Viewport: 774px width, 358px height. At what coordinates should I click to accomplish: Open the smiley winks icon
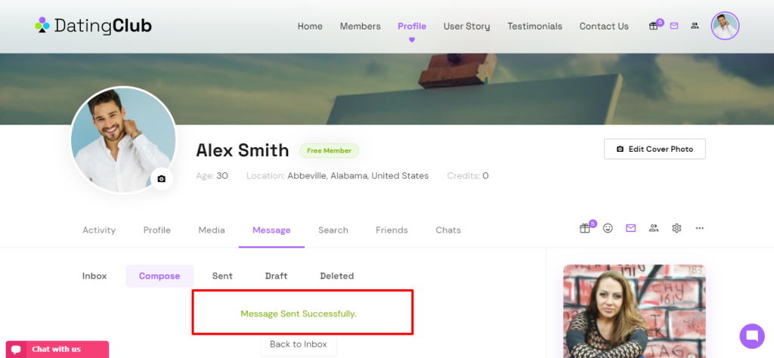[608, 228]
